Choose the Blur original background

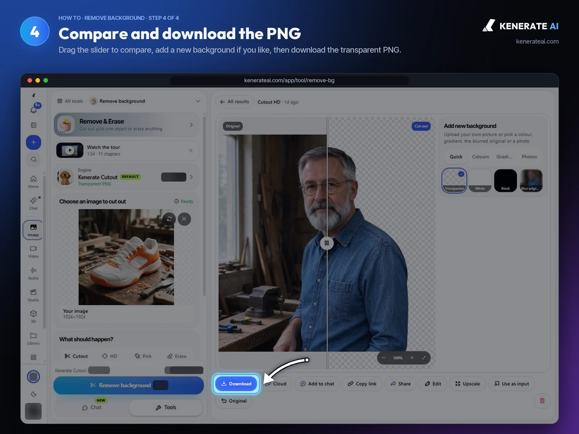[x=531, y=180]
